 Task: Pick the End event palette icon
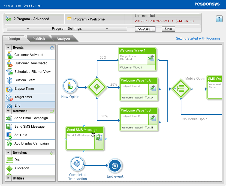click(x=9, y=106)
